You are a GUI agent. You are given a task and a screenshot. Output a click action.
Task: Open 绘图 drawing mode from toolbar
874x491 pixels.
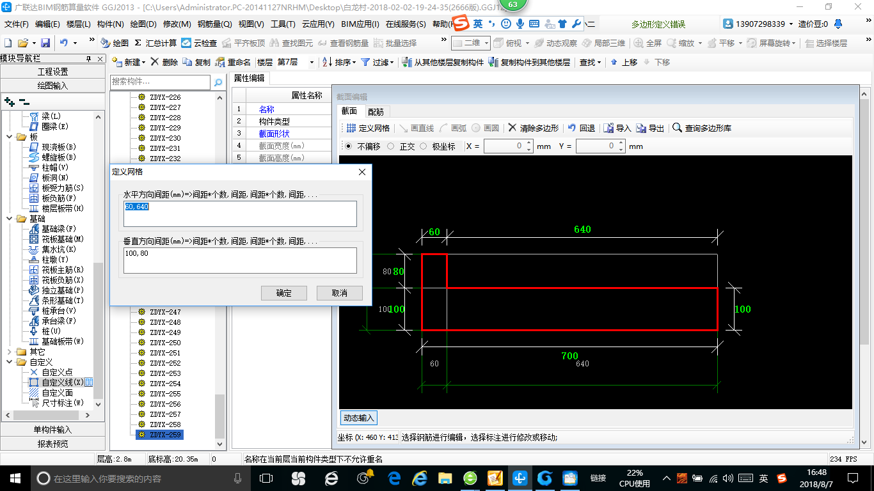[115, 43]
